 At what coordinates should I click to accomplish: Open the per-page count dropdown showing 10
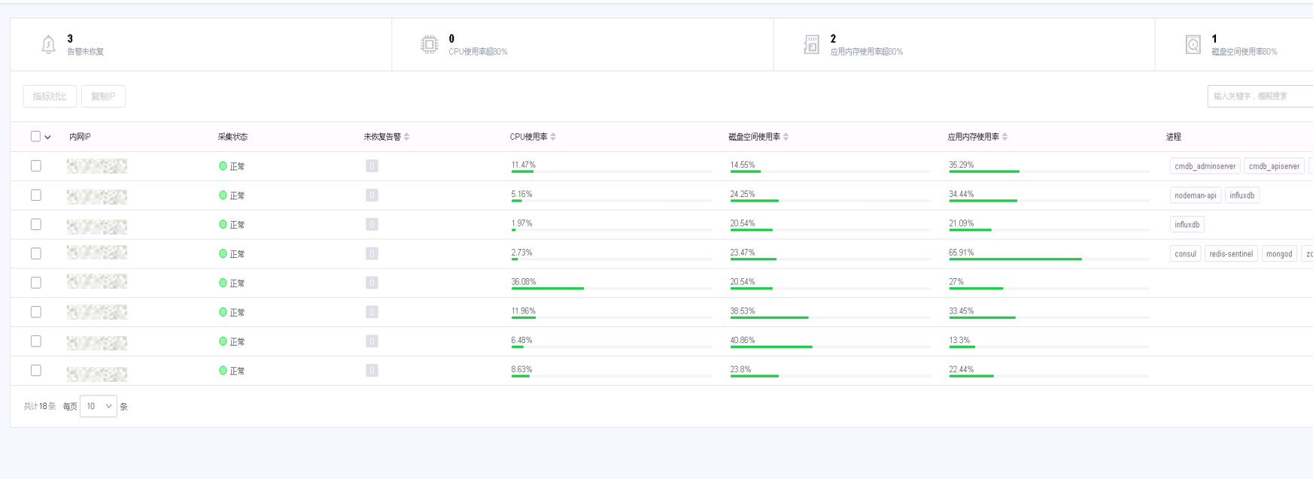click(98, 406)
